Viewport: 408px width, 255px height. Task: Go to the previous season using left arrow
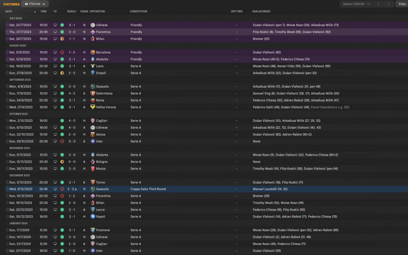click(378, 4)
